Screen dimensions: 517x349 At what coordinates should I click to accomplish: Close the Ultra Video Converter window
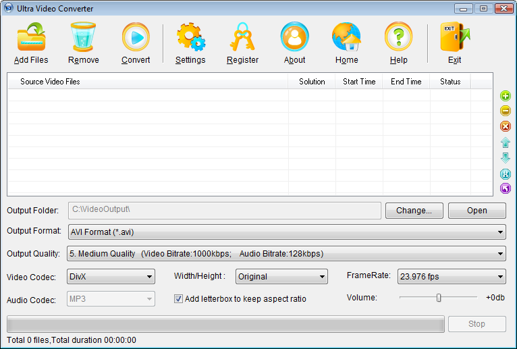tap(504, 8)
